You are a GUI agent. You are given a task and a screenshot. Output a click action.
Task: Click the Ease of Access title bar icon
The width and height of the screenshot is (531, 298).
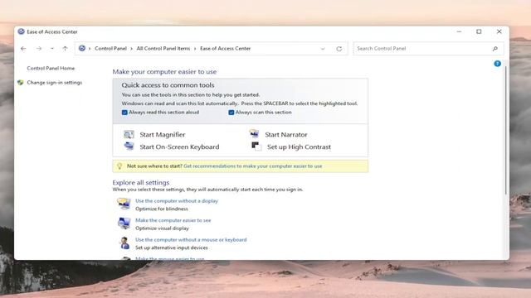point(21,31)
